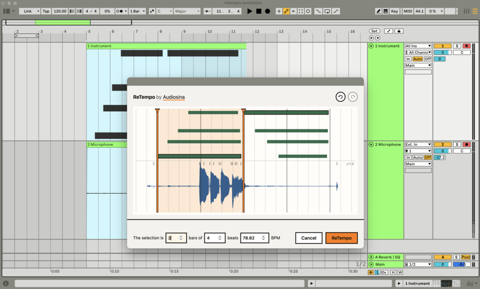480x289 pixels.
Task: Open hamburger view toggle at top-right
Action: [x=475, y=11]
